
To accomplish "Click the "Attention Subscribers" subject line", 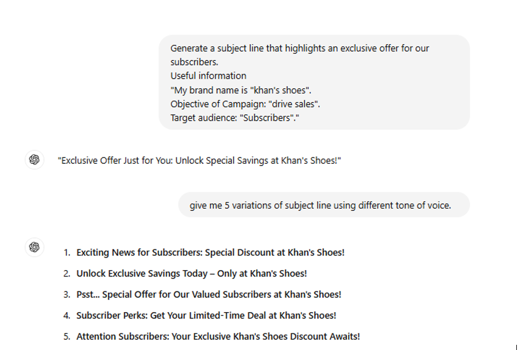I will coord(218,336).
